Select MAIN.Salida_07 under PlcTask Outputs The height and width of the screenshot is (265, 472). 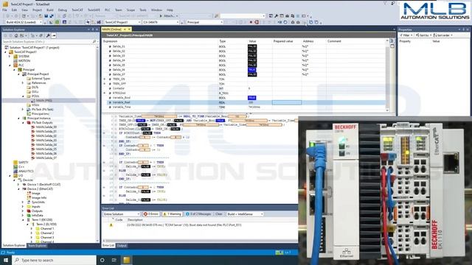tap(46, 158)
